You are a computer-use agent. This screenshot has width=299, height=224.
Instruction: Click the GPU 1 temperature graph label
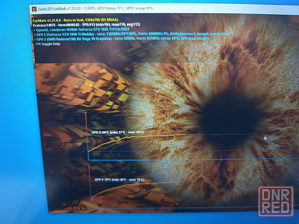[x=120, y=179]
